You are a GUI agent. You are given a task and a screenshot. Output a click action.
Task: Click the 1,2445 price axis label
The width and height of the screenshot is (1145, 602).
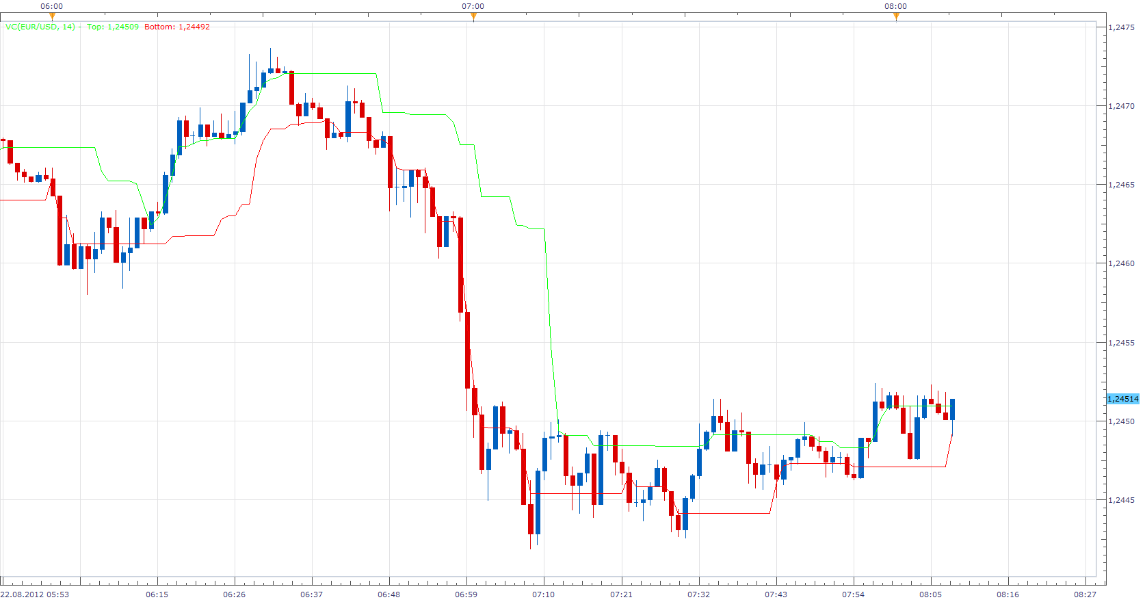(1121, 500)
